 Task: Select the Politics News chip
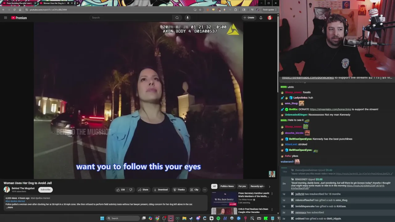pos(227,186)
